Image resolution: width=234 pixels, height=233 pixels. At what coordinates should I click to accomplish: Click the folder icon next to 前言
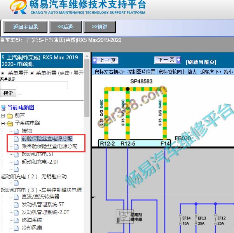click(x=10, y=116)
